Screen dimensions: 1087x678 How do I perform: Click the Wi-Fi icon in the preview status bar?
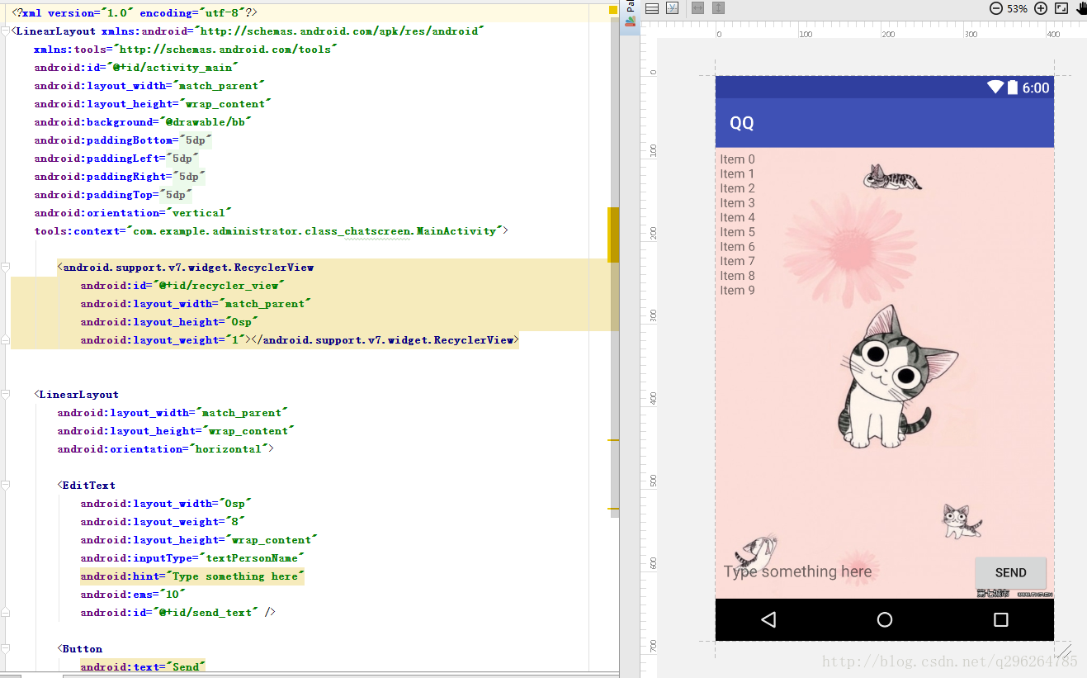tap(995, 88)
